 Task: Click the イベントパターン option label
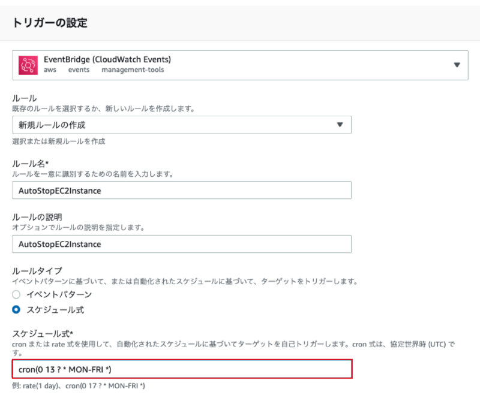(59, 294)
